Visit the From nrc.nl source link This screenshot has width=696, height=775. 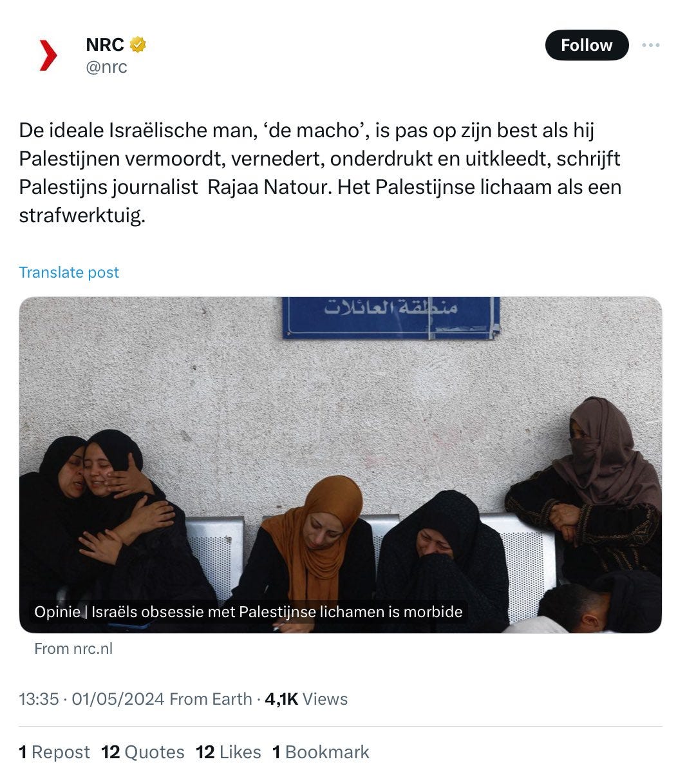pos(73,649)
